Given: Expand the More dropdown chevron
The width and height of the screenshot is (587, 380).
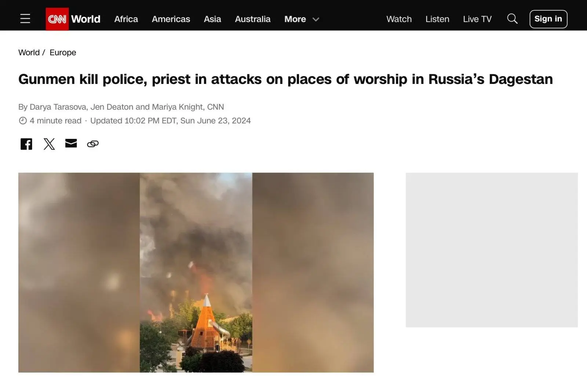Looking at the screenshot, I should 316,19.
